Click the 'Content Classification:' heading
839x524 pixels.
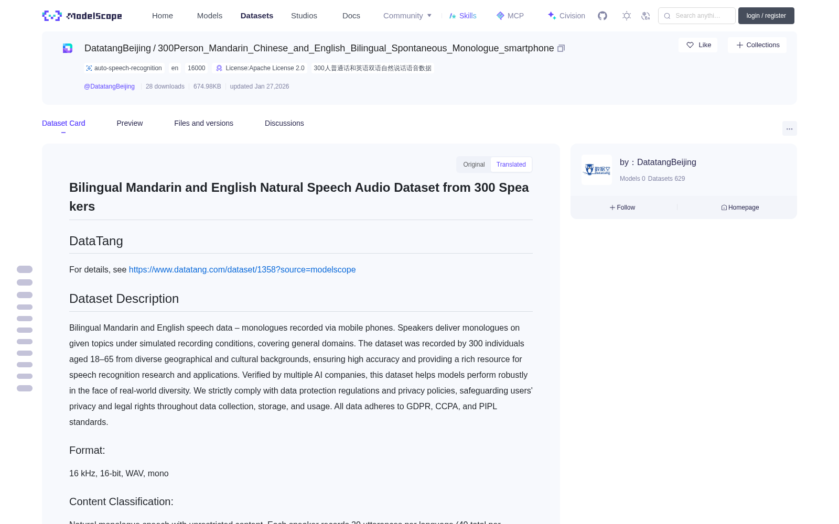[x=121, y=501]
